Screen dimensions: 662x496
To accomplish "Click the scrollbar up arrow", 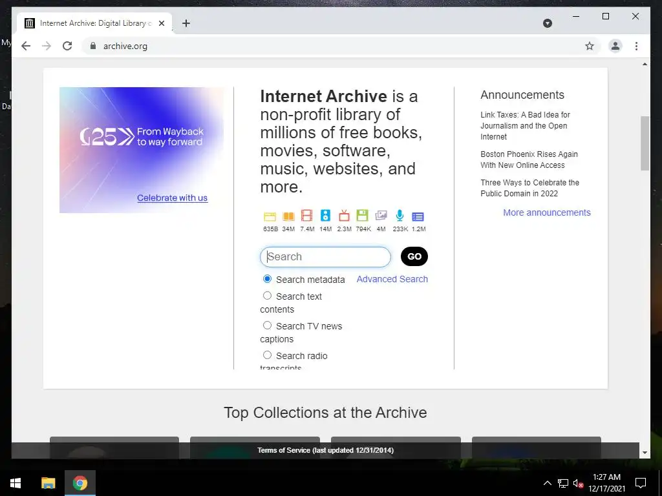I will pos(645,64).
